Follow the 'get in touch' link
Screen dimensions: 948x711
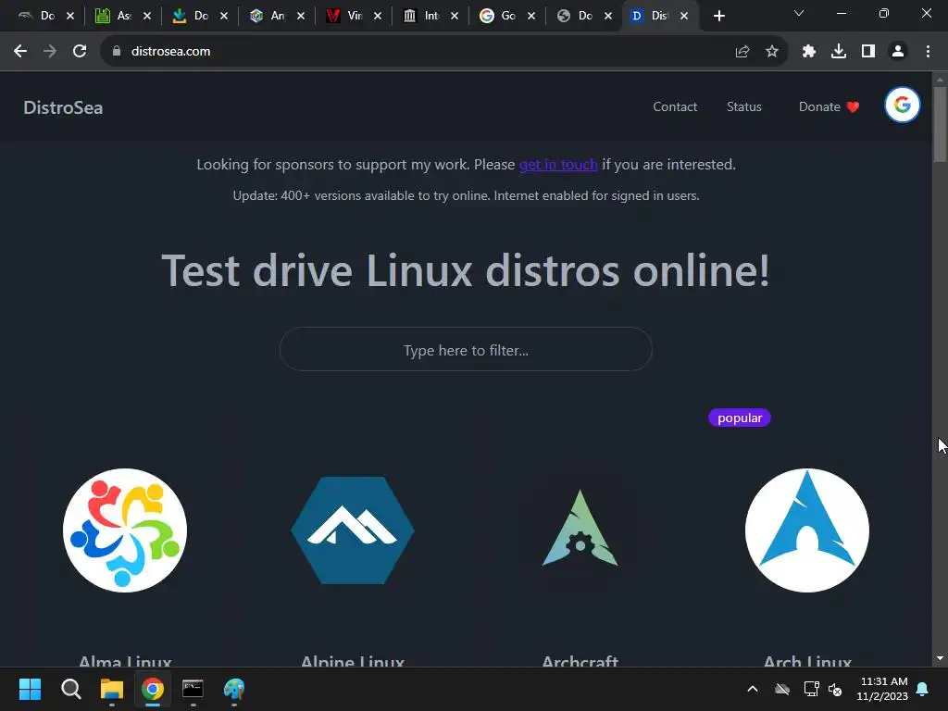point(558,165)
